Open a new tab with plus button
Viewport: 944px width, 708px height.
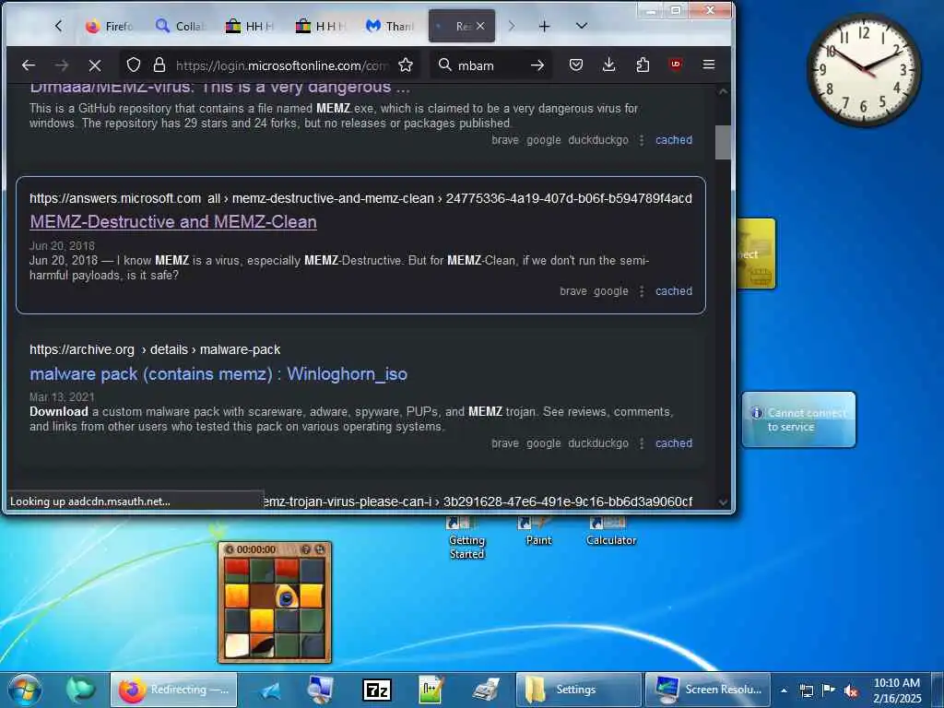(544, 26)
